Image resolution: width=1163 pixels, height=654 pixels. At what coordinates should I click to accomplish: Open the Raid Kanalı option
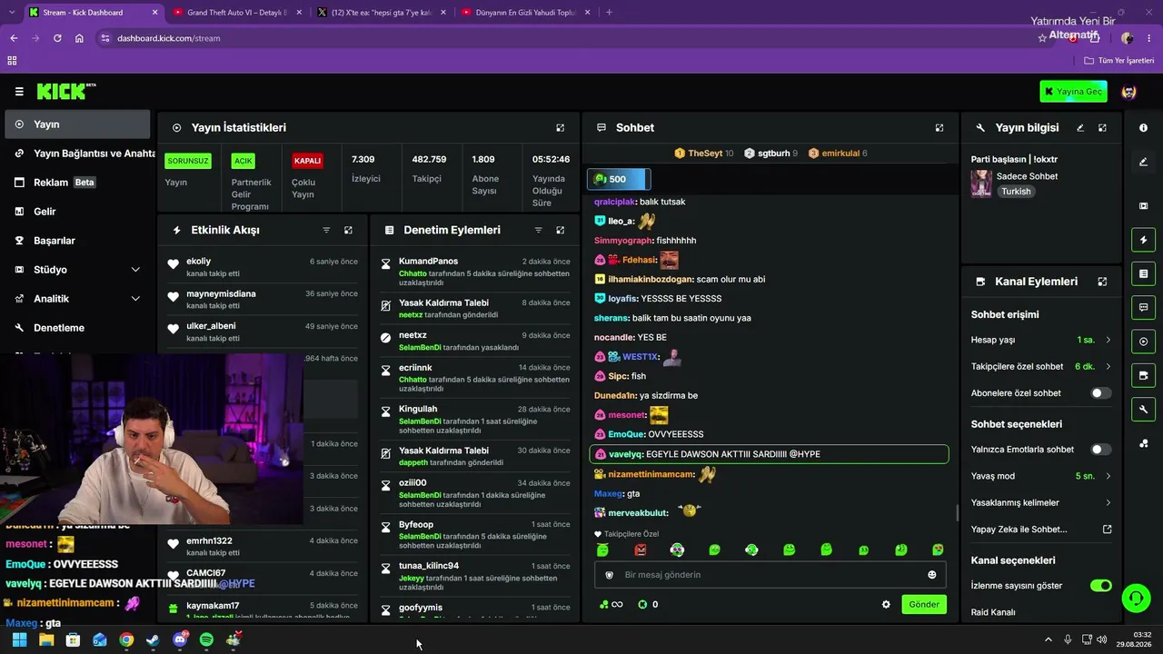[x=993, y=612]
